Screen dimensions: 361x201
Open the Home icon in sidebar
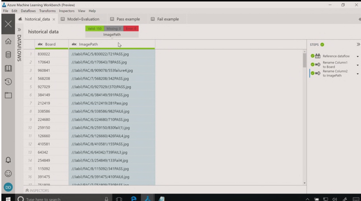pyautogui.click(x=8, y=41)
